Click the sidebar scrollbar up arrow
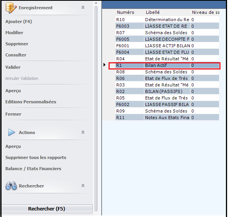Viewport: 229px width, 217px height. point(96,3)
